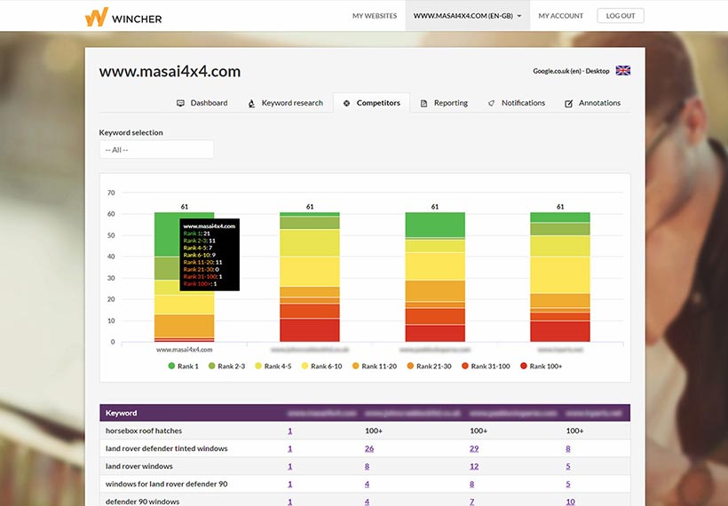The width and height of the screenshot is (728, 506).
Task: Toggle Rank 6-10 series in chart legend
Action: pyautogui.click(x=321, y=367)
